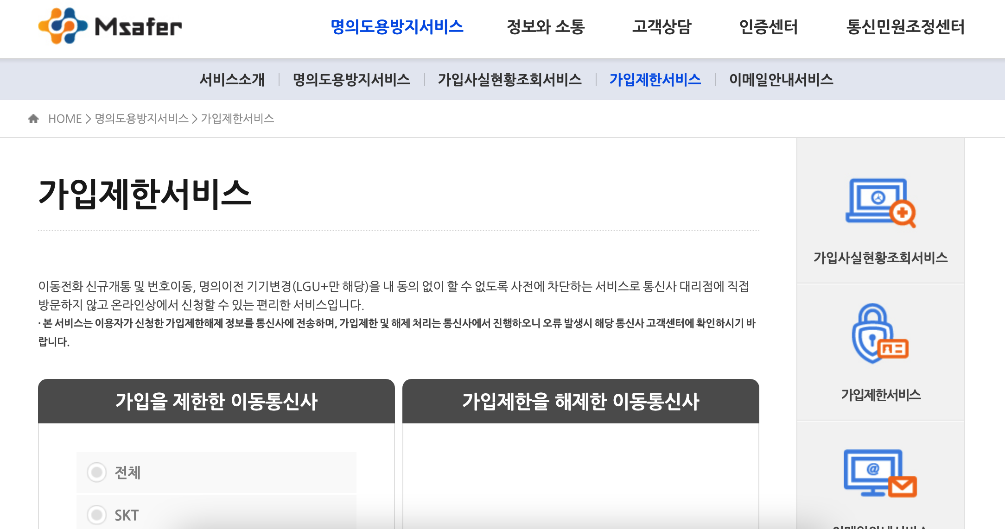Click the 명의도용방지서비스 breadcrumb link
The width and height of the screenshot is (1005, 529).
pos(141,119)
